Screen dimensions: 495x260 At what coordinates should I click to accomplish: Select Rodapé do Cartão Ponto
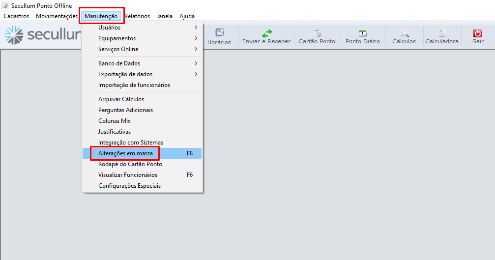(x=130, y=164)
